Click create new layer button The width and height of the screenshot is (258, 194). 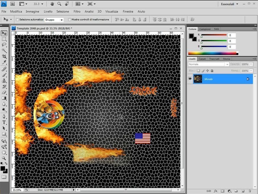pos(243,191)
